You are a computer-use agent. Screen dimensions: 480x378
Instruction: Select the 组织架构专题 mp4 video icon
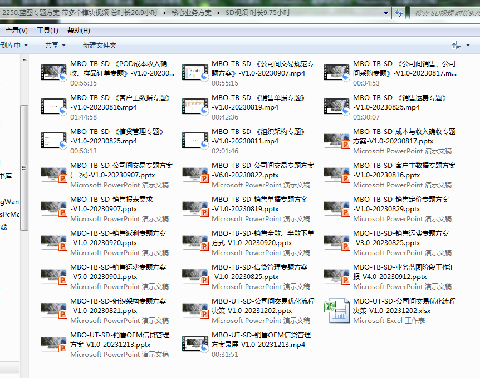point(195,141)
